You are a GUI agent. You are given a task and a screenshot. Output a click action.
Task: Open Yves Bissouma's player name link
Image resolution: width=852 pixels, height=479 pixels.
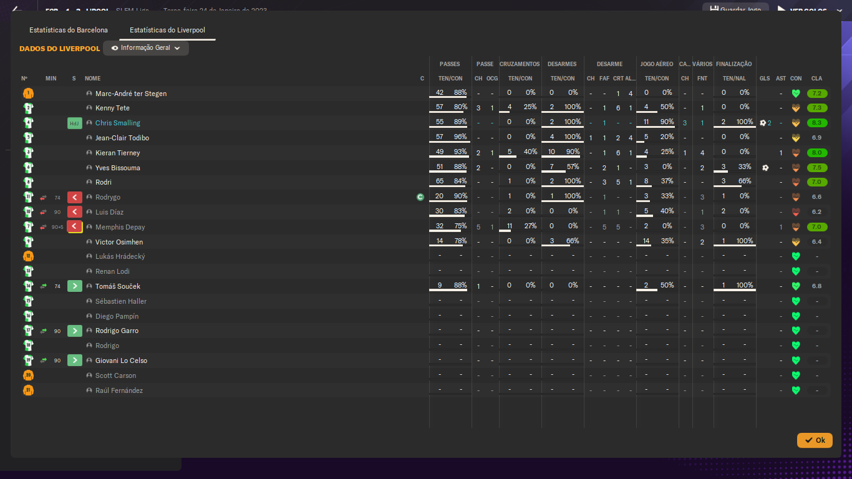118,168
